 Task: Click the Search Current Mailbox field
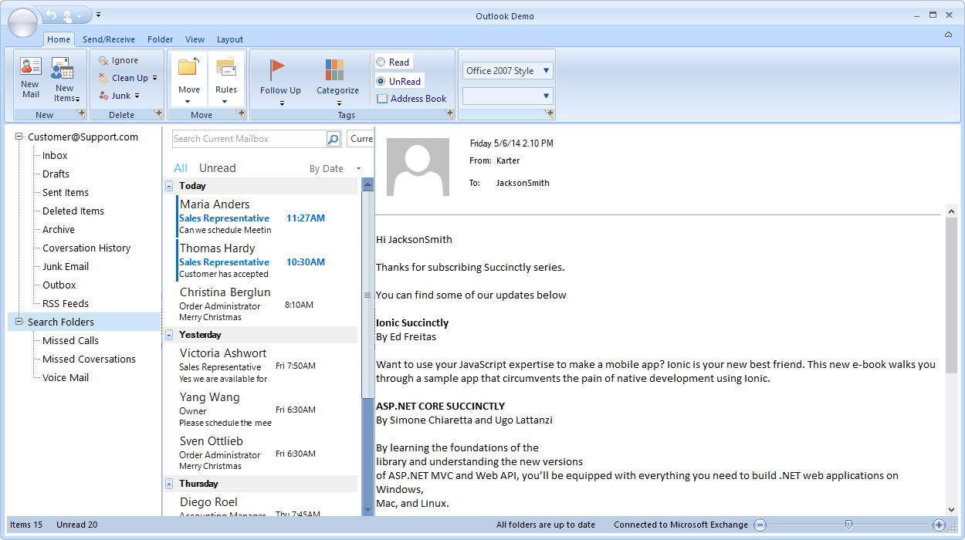coord(247,139)
